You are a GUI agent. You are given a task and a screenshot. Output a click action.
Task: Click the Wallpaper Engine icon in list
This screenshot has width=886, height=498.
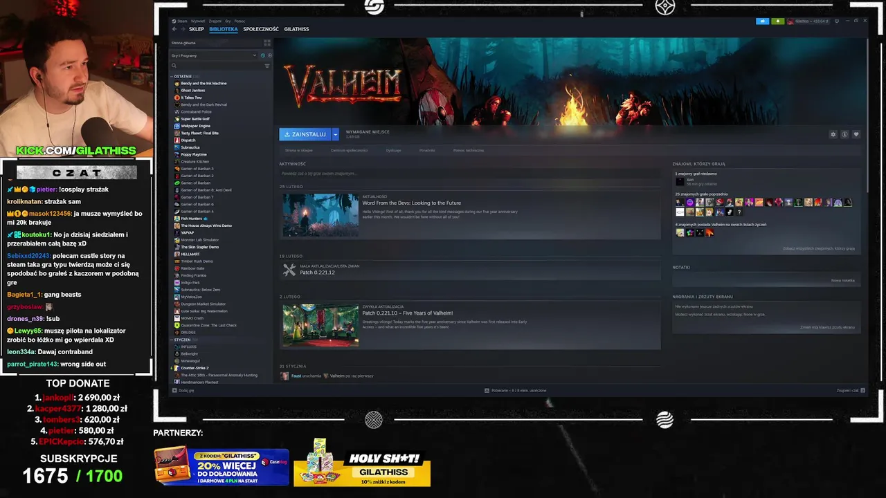pos(177,126)
